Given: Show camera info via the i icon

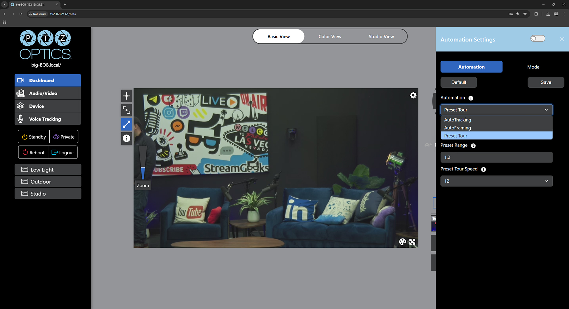Looking at the screenshot, I should click(126, 138).
